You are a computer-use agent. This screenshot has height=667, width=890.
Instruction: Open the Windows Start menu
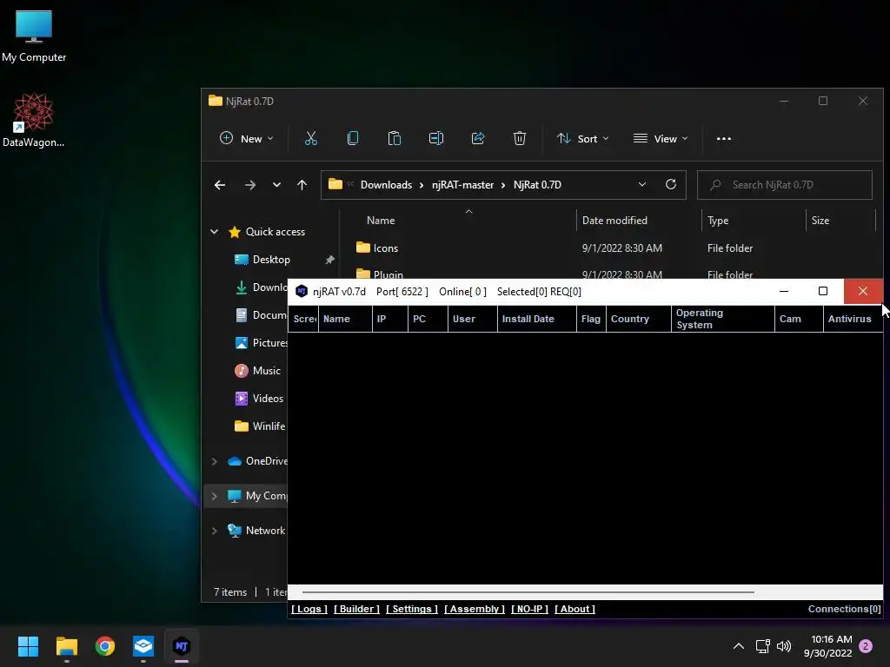[28, 646]
